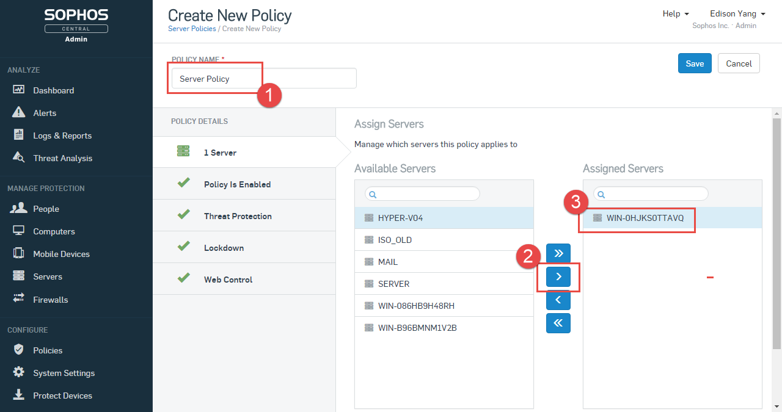Select the SERVER row in available list
This screenshot has width=782, height=412.
pos(444,284)
